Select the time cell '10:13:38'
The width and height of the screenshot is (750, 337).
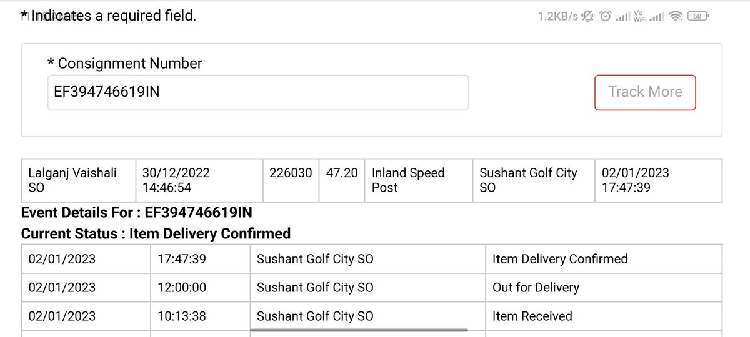200,316
